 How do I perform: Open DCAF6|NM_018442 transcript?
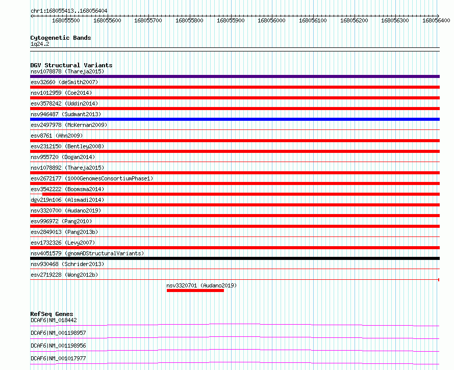tap(54, 320)
